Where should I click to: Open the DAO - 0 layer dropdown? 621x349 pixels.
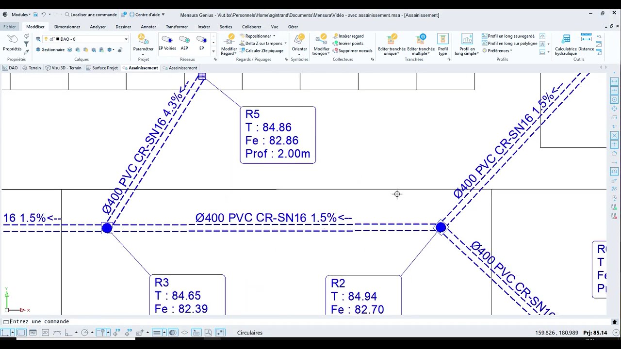[x=126, y=39]
